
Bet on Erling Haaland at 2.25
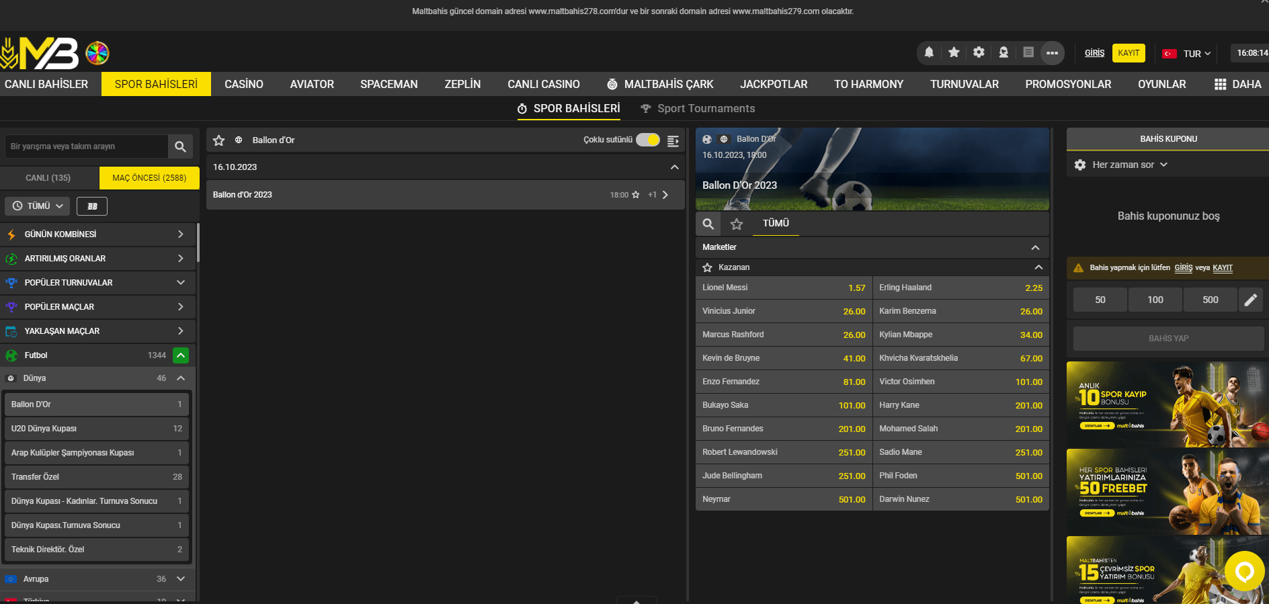[961, 288]
